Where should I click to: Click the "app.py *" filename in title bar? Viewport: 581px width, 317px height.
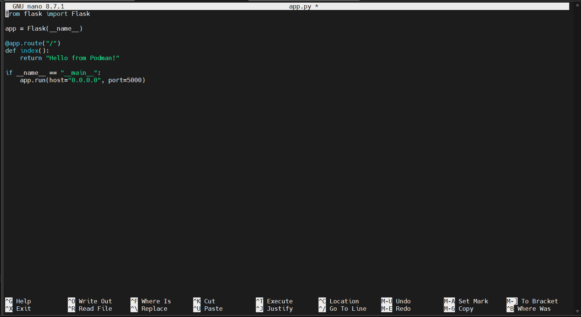pos(304,6)
